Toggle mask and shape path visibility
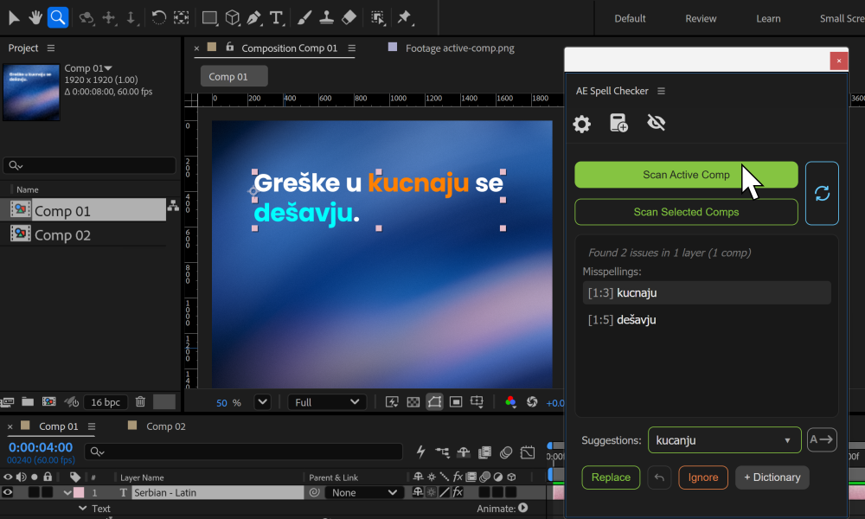 pos(434,402)
